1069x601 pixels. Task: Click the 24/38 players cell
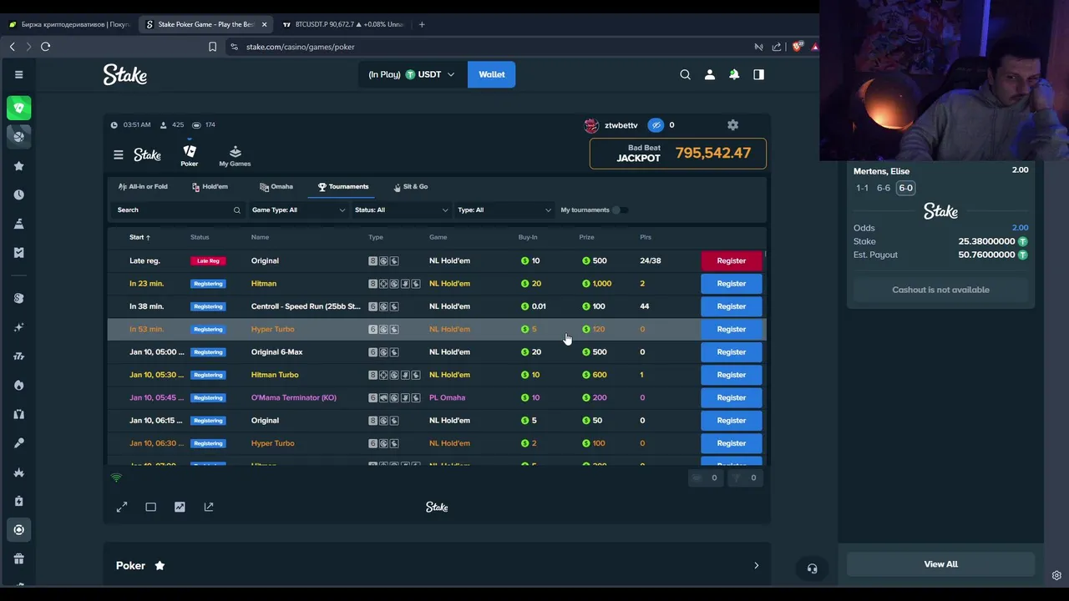651,260
